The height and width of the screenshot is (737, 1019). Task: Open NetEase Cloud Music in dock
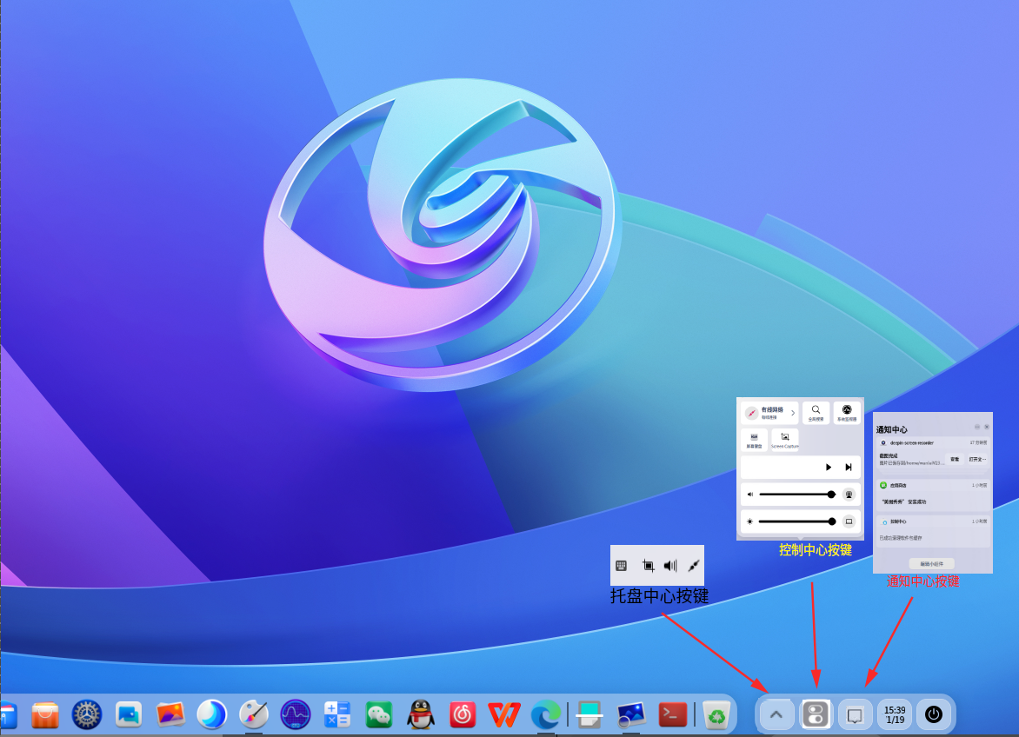[463, 714]
